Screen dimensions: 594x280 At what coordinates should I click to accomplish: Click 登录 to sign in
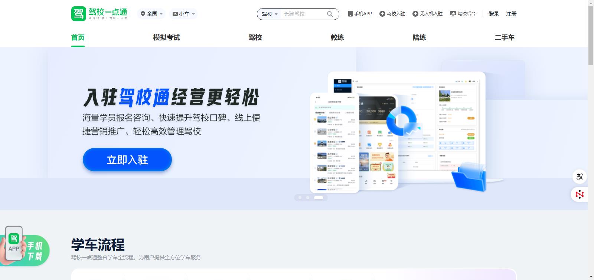coord(494,14)
